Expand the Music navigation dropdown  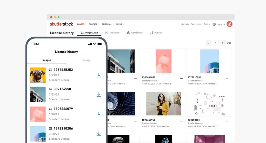120,24
